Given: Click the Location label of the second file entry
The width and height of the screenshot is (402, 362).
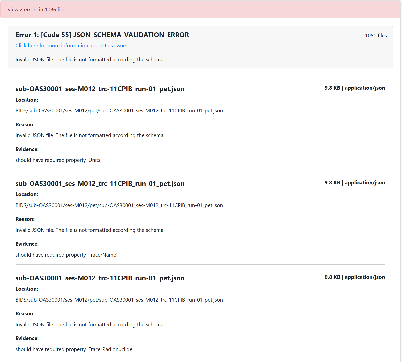Looking at the screenshot, I should (27, 194).
